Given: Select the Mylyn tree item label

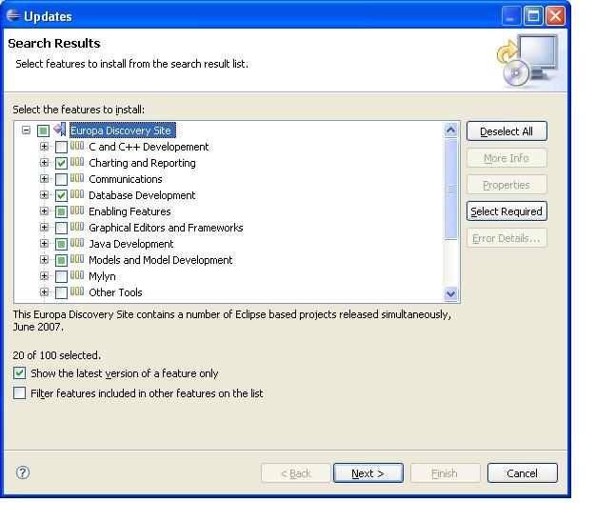Looking at the screenshot, I should (102, 276).
